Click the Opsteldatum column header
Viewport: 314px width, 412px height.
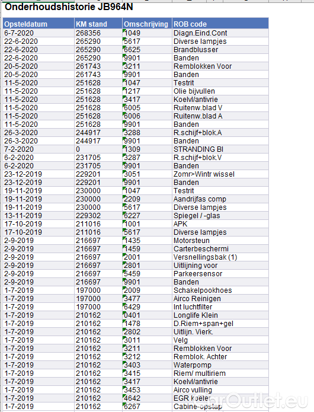coord(39,24)
